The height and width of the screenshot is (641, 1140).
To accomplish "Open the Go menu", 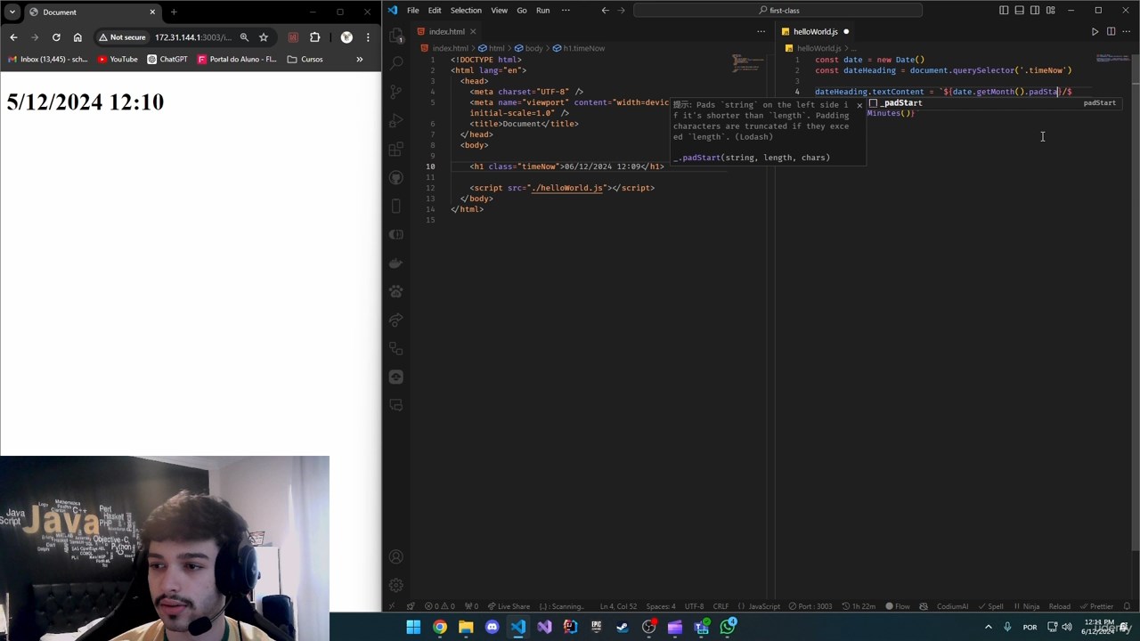I will tap(522, 10).
